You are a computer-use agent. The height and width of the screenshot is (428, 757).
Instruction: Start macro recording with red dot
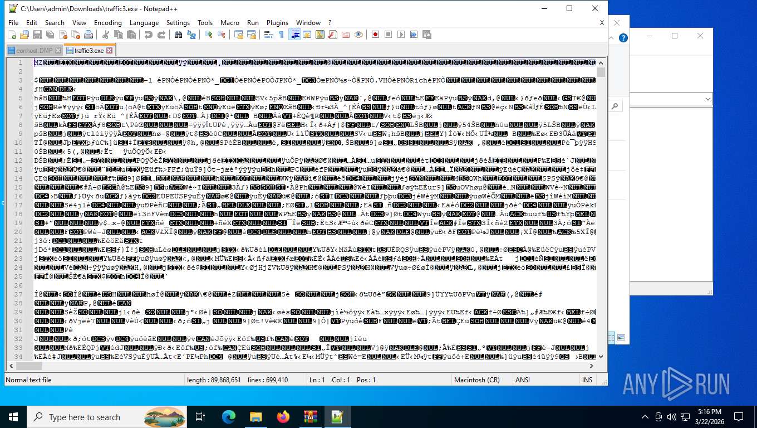(375, 35)
